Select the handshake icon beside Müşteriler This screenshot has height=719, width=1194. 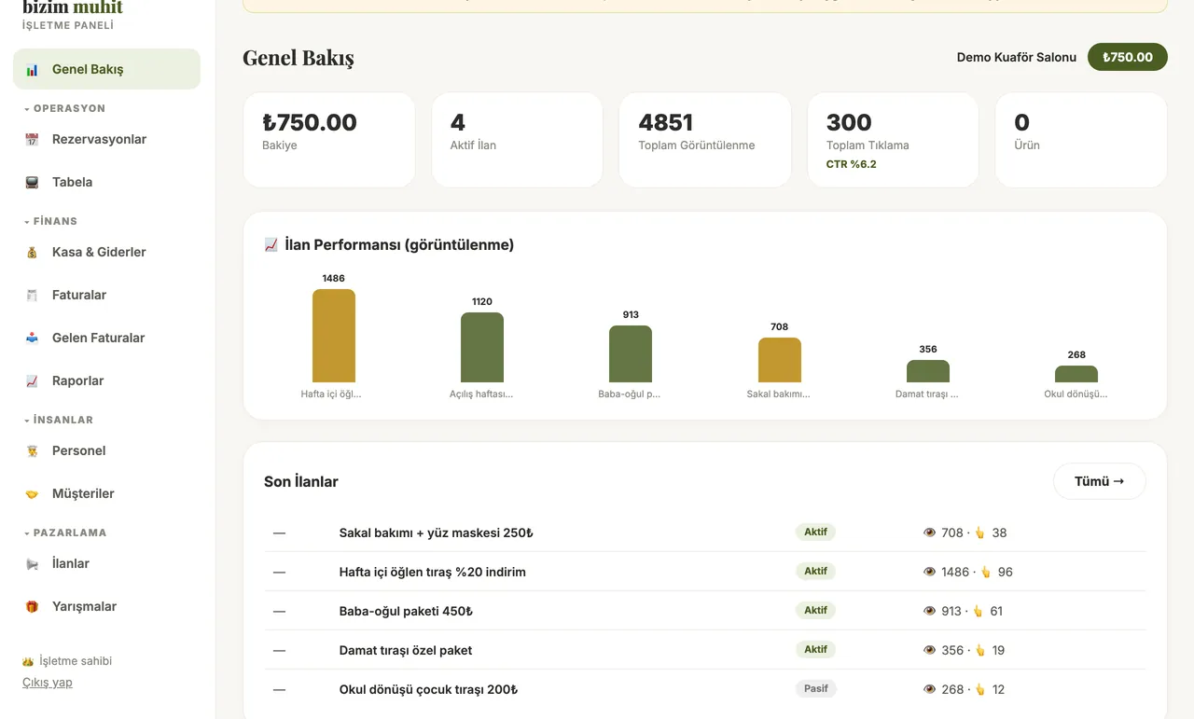pos(32,494)
